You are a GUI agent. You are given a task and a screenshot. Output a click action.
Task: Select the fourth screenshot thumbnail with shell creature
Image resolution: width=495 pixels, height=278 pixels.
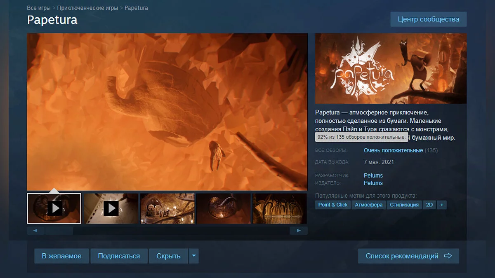pos(224,208)
